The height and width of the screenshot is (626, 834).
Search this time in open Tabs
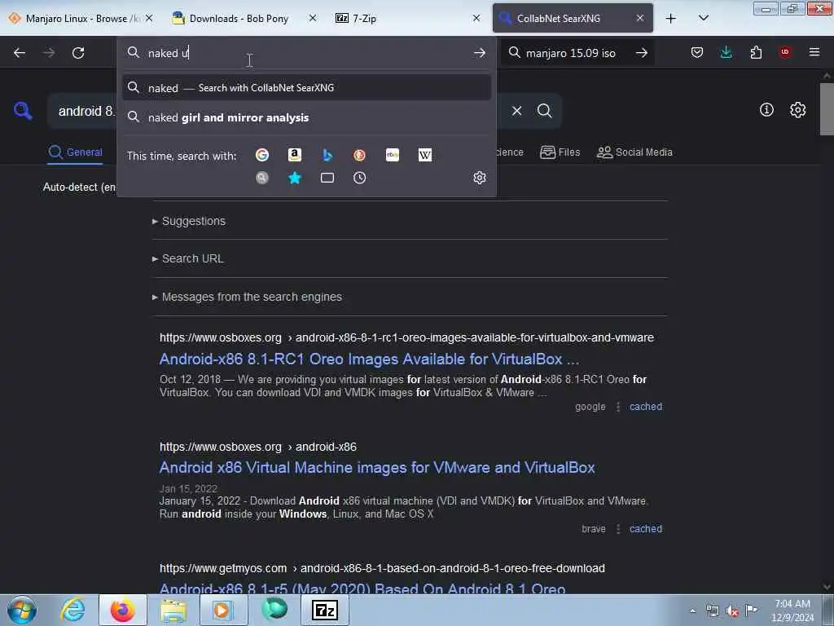[327, 178]
